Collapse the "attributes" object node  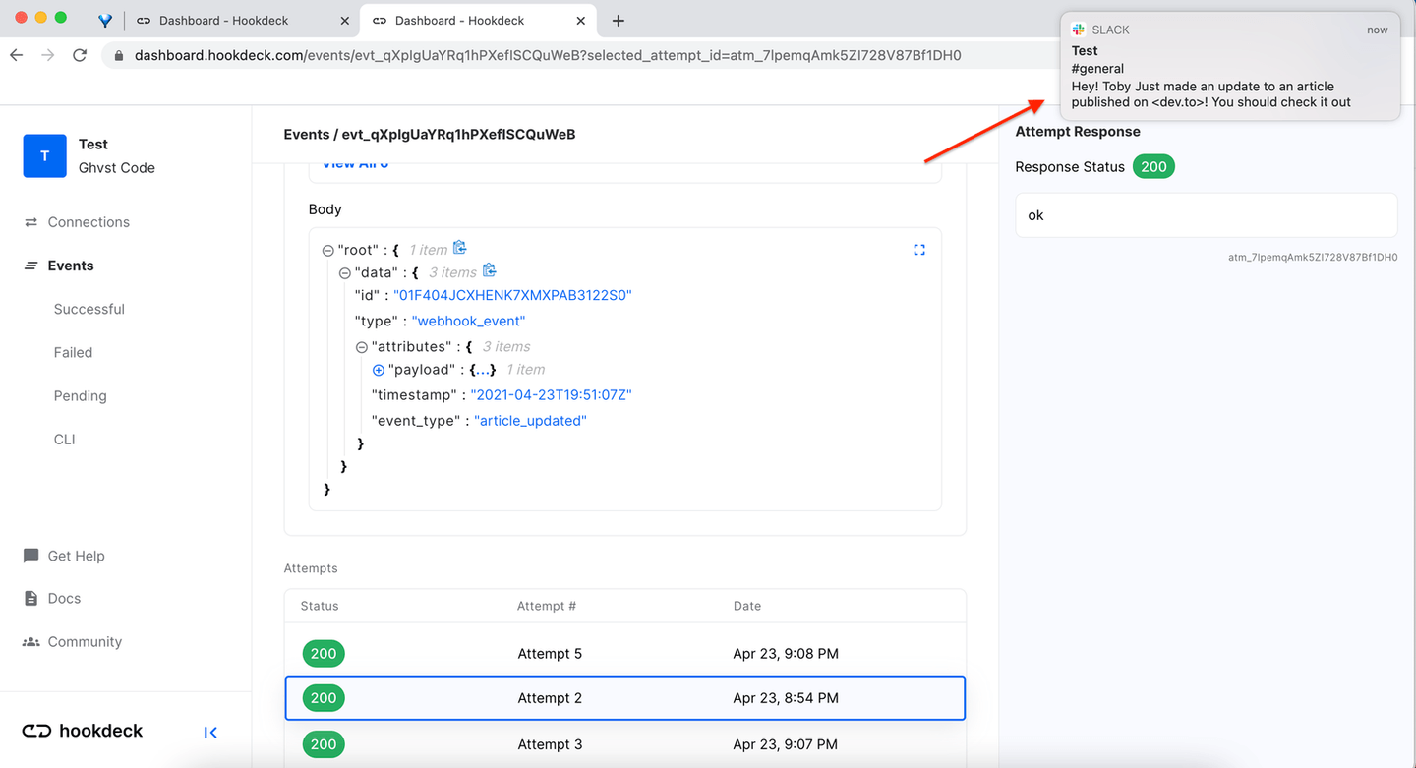click(x=361, y=346)
